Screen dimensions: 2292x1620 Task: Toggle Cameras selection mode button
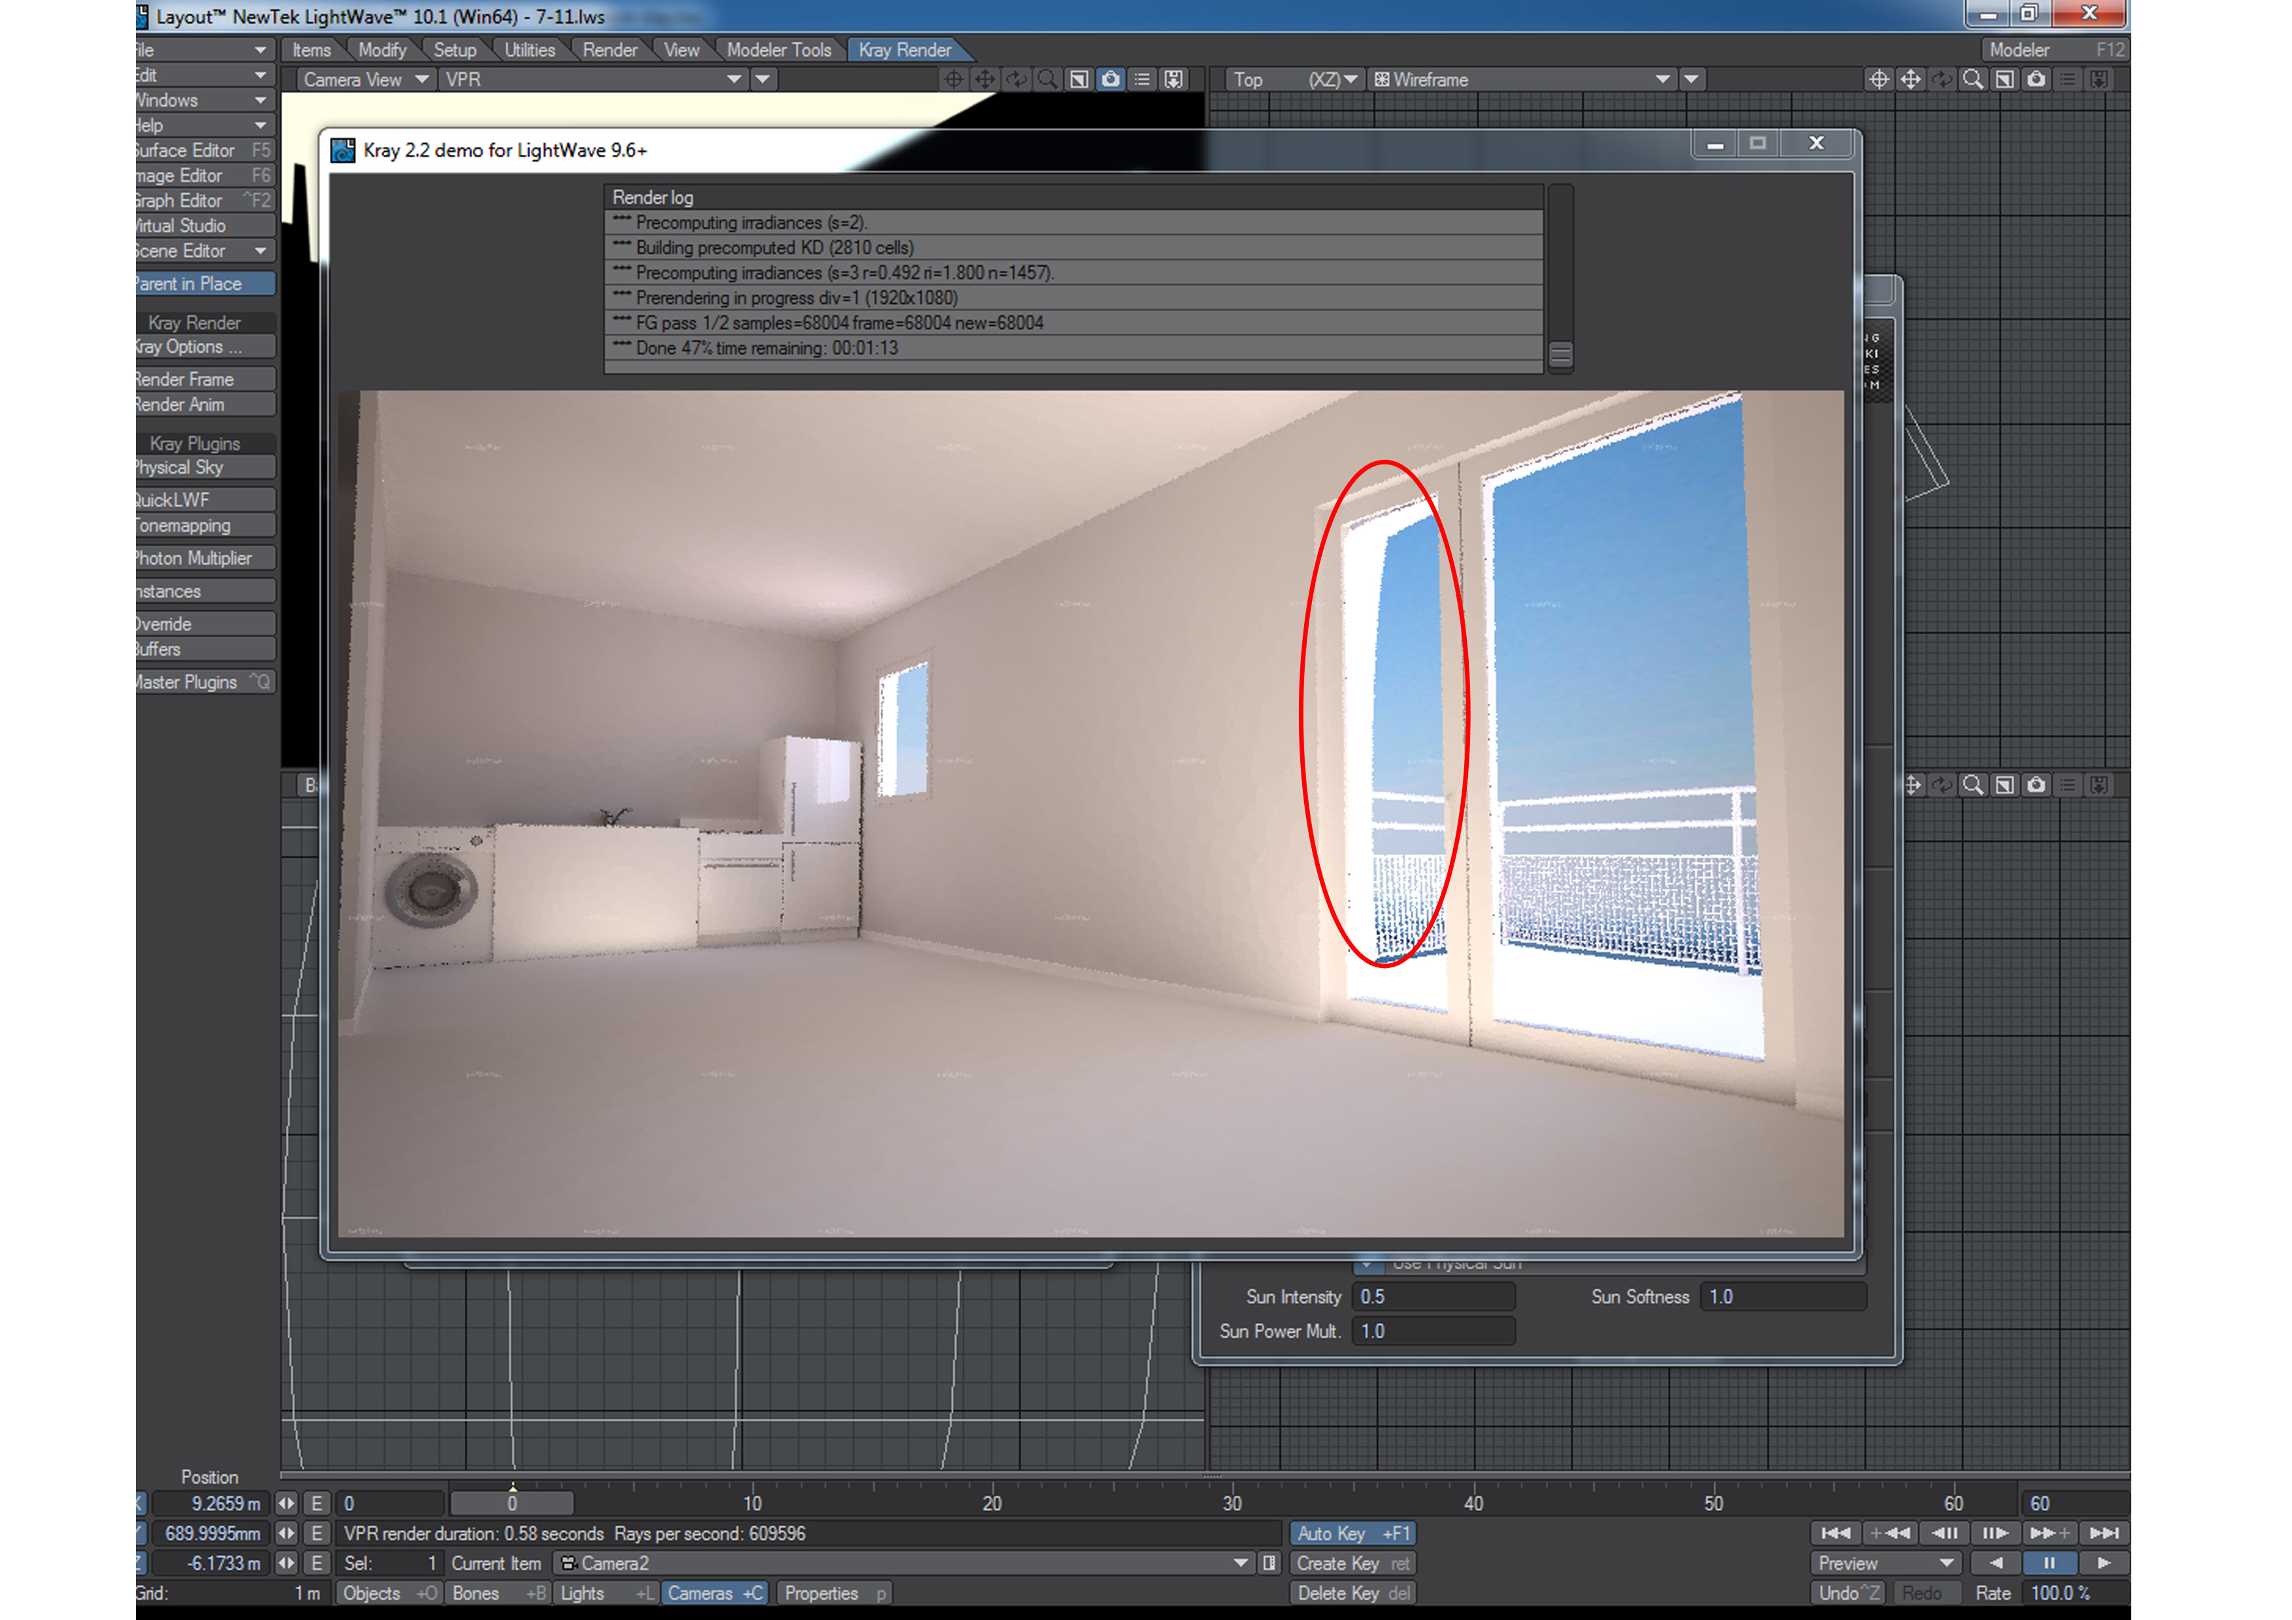[715, 1593]
